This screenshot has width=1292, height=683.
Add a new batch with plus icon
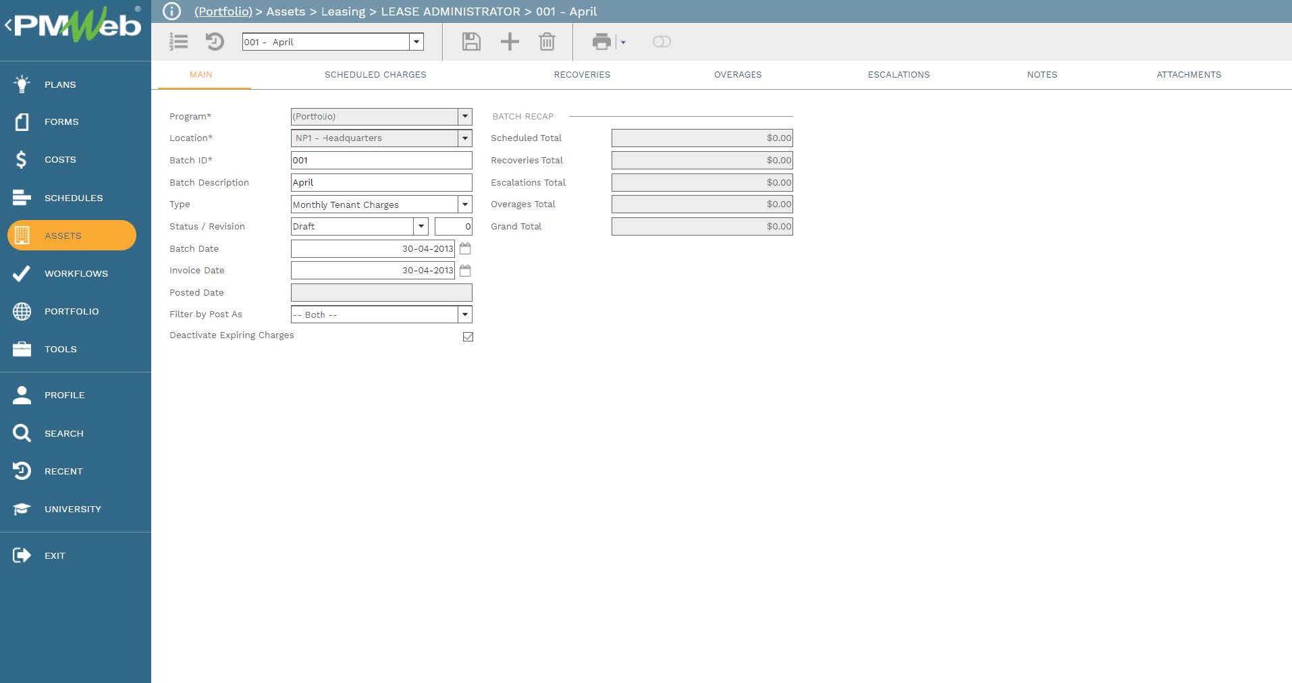click(x=510, y=42)
